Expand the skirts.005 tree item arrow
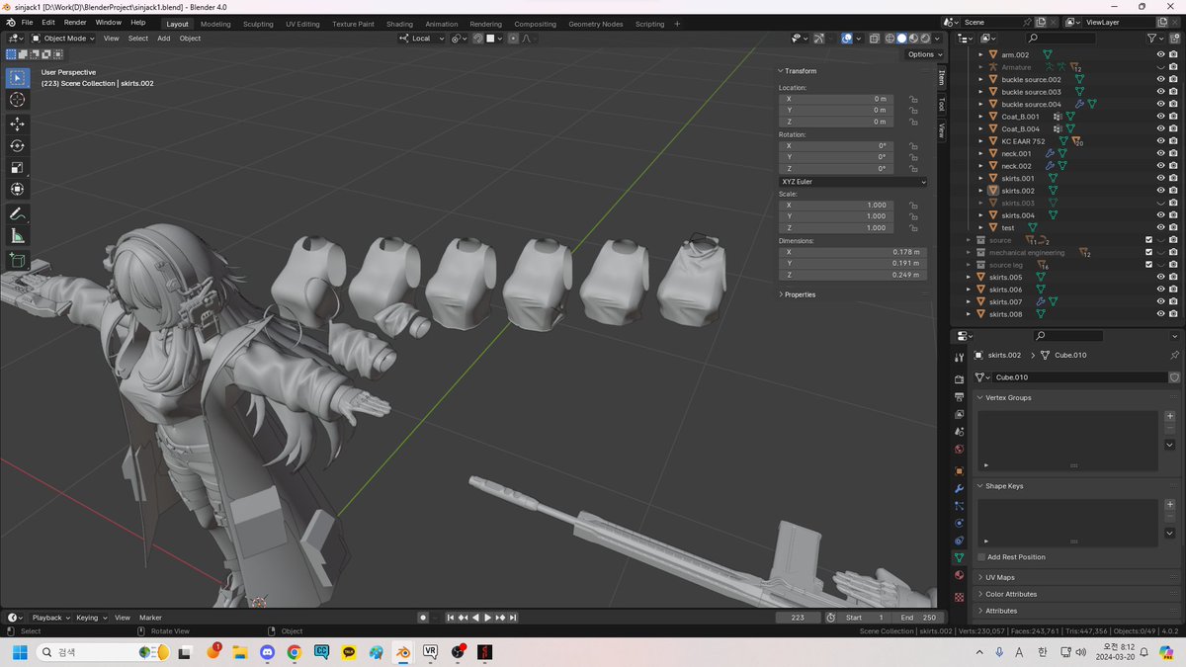1186x667 pixels. tap(970, 278)
